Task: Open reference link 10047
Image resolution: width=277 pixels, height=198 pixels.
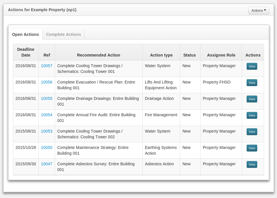Action: point(46,164)
